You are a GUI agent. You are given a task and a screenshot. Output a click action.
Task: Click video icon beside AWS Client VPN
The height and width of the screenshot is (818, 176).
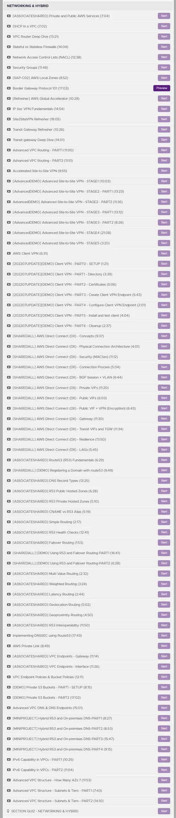[9, 254]
